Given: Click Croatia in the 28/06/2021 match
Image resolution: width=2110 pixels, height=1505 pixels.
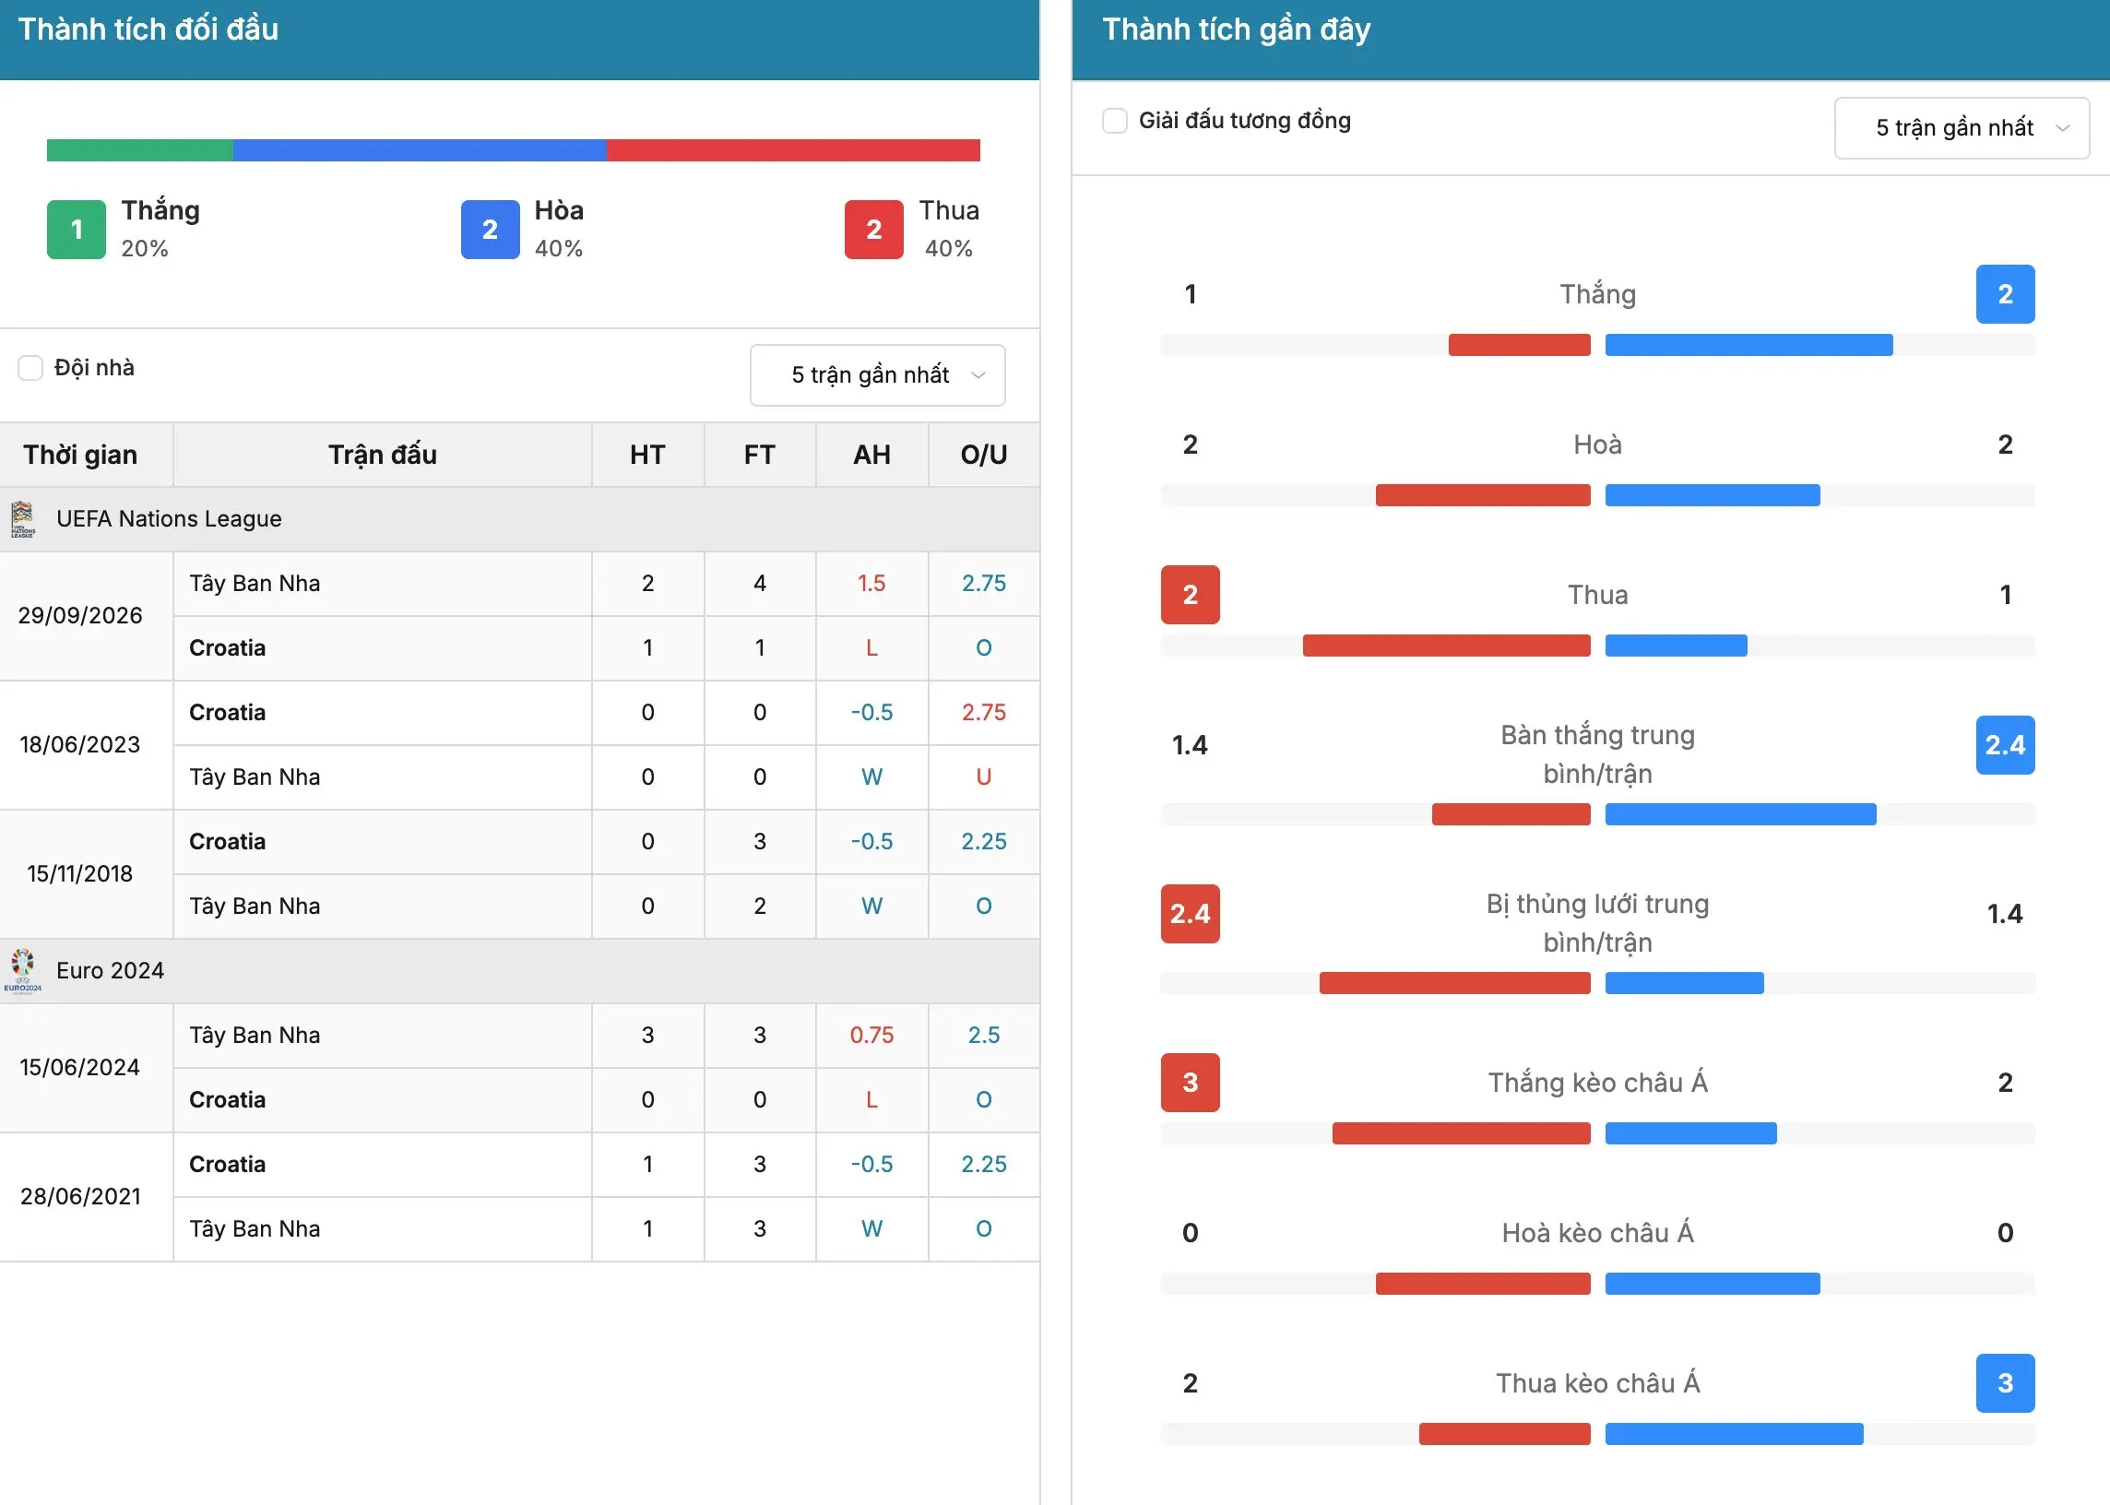Looking at the screenshot, I should click(x=227, y=1164).
